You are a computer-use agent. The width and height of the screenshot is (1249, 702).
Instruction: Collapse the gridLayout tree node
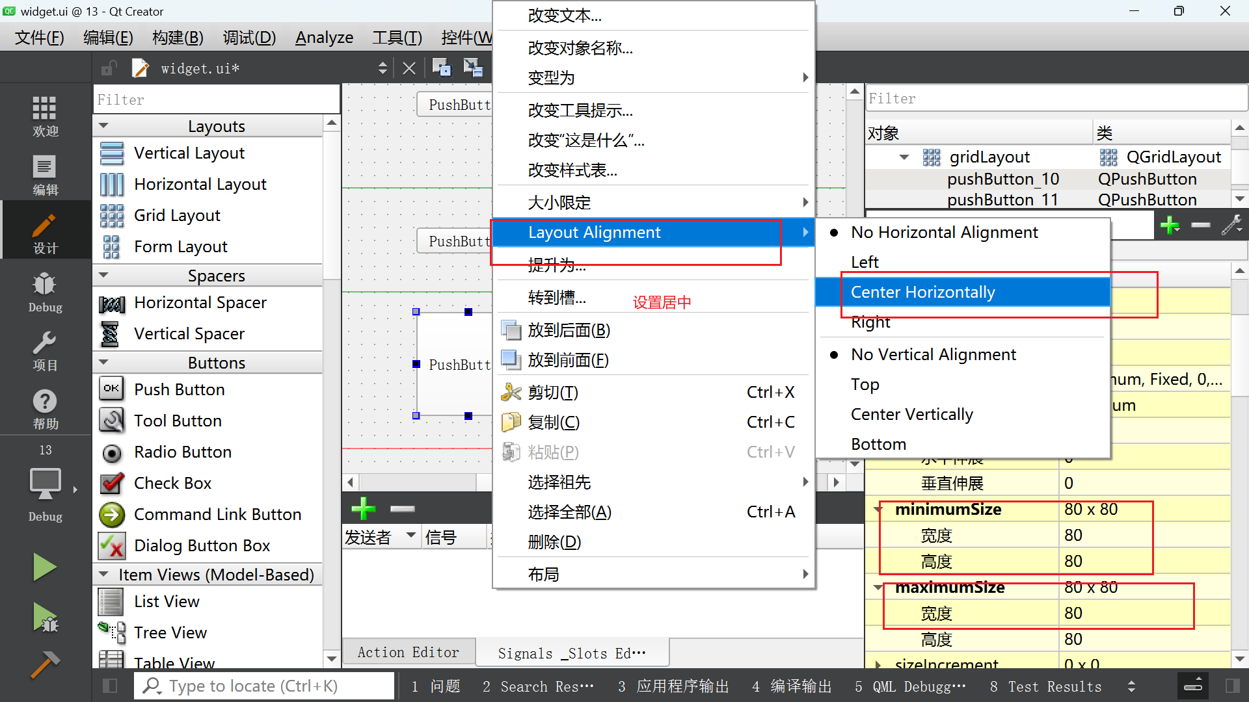pos(904,157)
